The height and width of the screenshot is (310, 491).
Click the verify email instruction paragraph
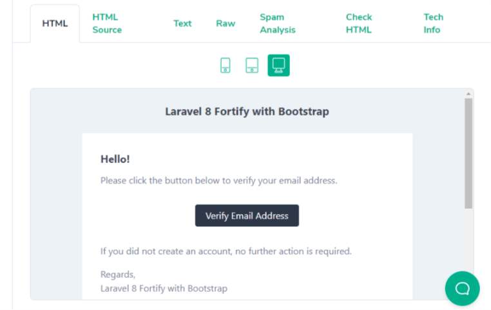219,180
